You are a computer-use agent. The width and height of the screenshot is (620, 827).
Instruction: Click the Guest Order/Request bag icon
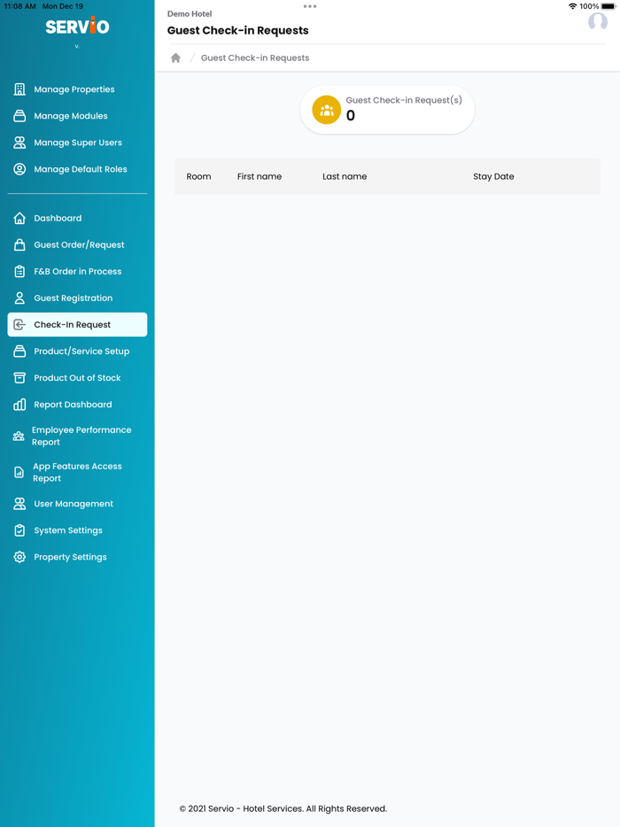(19, 244)
